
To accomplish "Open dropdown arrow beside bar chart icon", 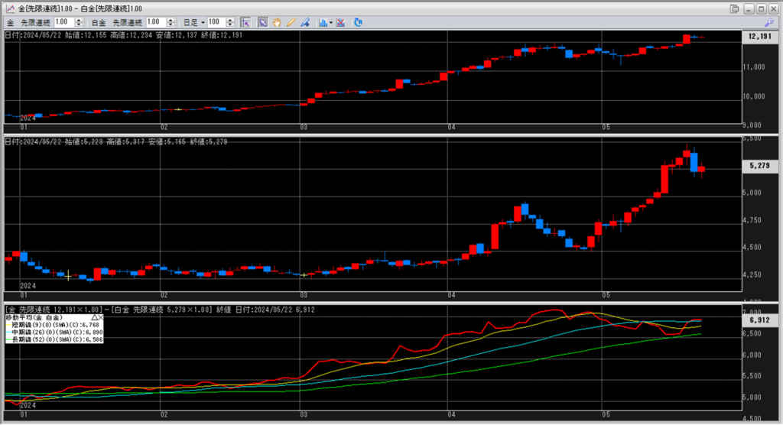I will tap(331, 23).
